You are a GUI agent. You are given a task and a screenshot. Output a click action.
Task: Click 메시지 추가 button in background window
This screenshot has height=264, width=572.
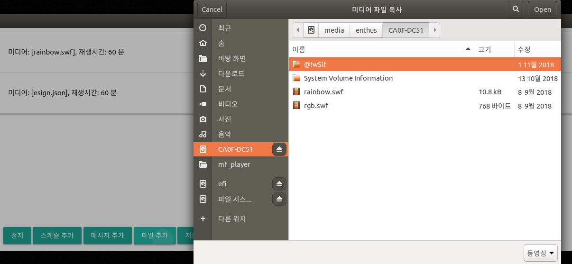point(107,236)
